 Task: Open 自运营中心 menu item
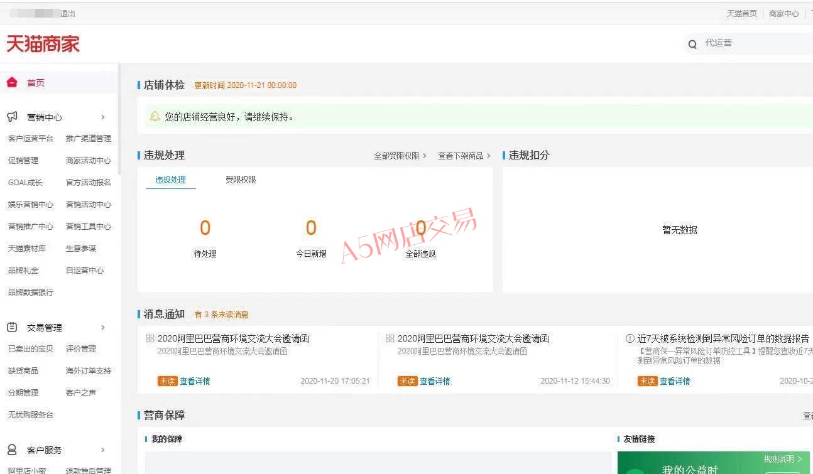(85, 270)
